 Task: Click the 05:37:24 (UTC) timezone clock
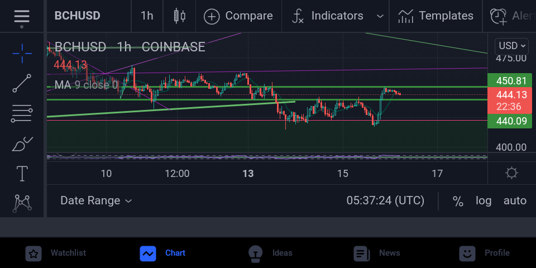click(x=385, y=200)
